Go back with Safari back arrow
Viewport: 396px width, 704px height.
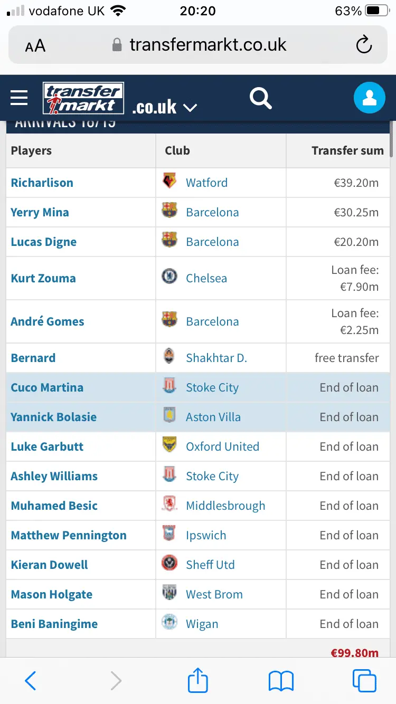(x=31, y=681)
